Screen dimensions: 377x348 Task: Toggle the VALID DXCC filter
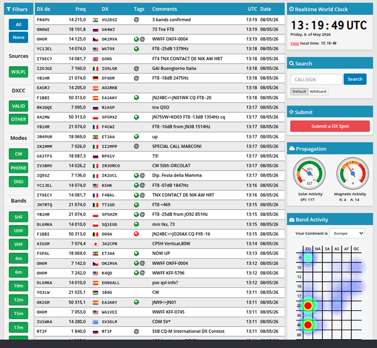[18, 106]
